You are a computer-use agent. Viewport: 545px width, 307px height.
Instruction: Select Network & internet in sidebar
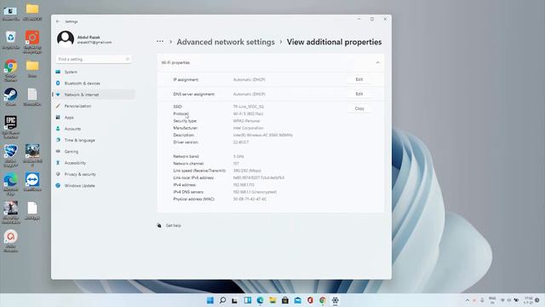tap(93, 95)
